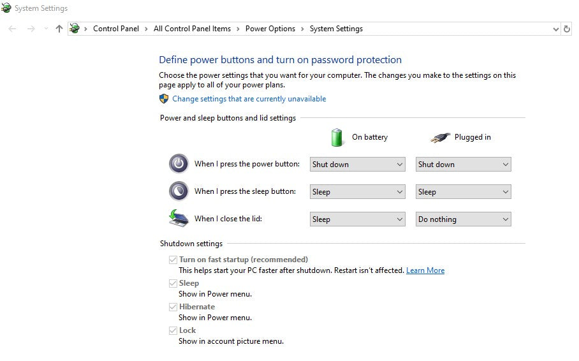579x361 pixels.
Task: Open close lid Plugged in dropdown
Action: point(463,219)
